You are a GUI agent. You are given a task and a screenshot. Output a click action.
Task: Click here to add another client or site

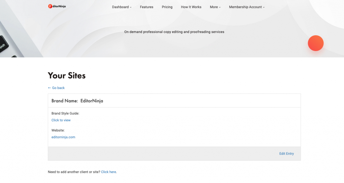[x=109, y=172]
